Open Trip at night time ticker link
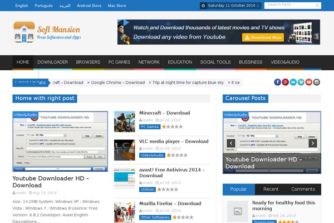This screenshot has height=223, width=334. click(x=188, y=83)
